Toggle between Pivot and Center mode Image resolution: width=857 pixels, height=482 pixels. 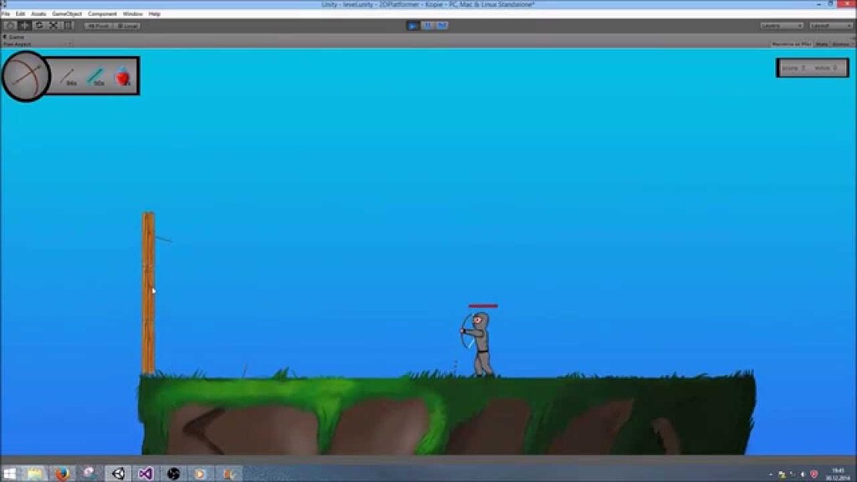click(x=100, y=25)
